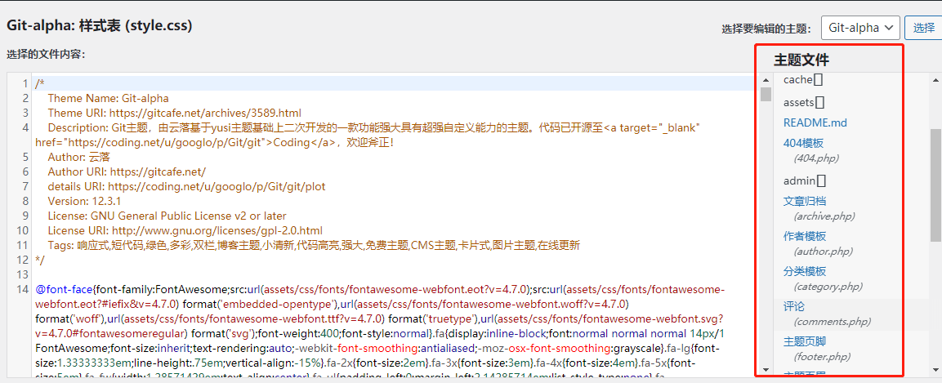942x383 pixels.
Task: Click the (comments.php) filename text
Action: [832, 322]
